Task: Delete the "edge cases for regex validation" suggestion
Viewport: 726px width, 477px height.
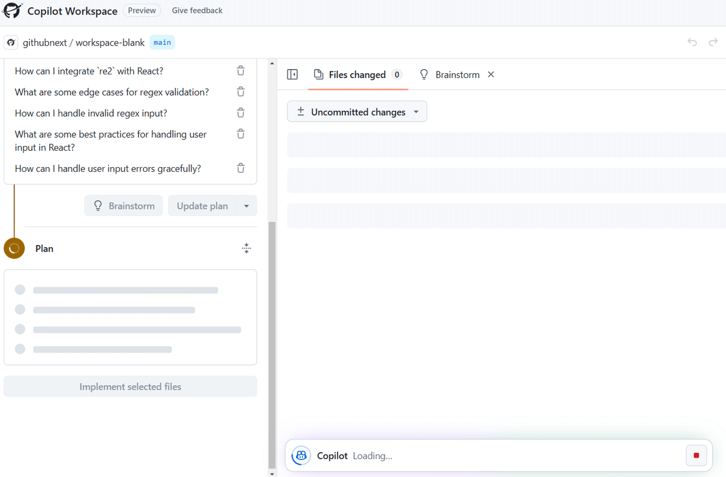Action: pos(240,91)
